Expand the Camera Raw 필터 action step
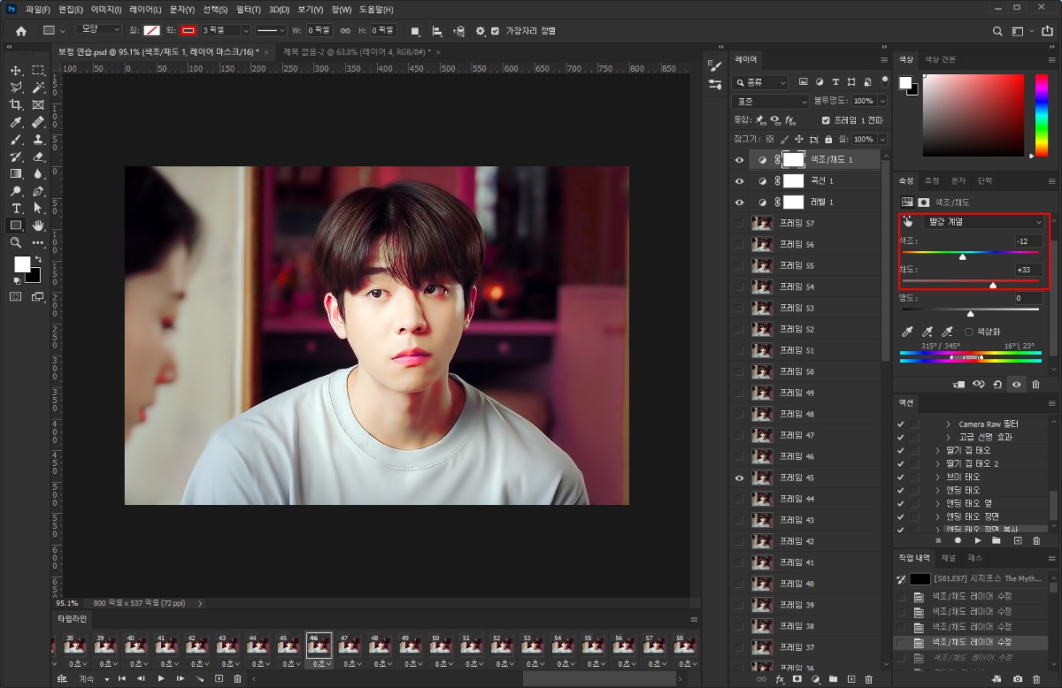Screen dimensions: 1062x688 (948, 424)
